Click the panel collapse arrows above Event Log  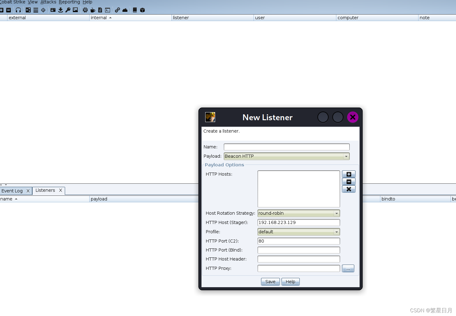(3, 185)
